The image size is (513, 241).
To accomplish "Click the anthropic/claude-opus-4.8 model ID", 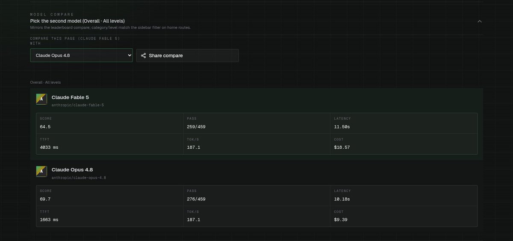I will coord(79,177).
